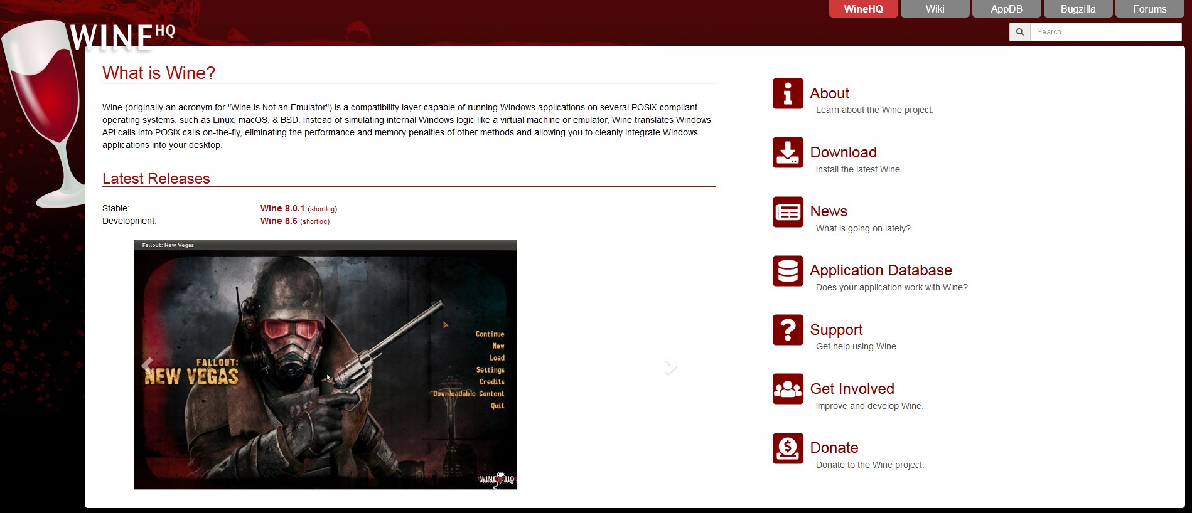Open the Forums tab
The width and height of the screenshot is (1192, 513).
(1149, 9)
